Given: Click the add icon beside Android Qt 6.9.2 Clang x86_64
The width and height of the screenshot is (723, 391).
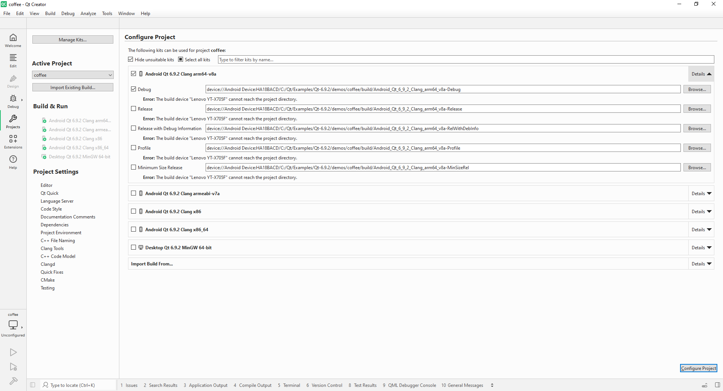Looking at the screenshot, I should click(44, 148).
